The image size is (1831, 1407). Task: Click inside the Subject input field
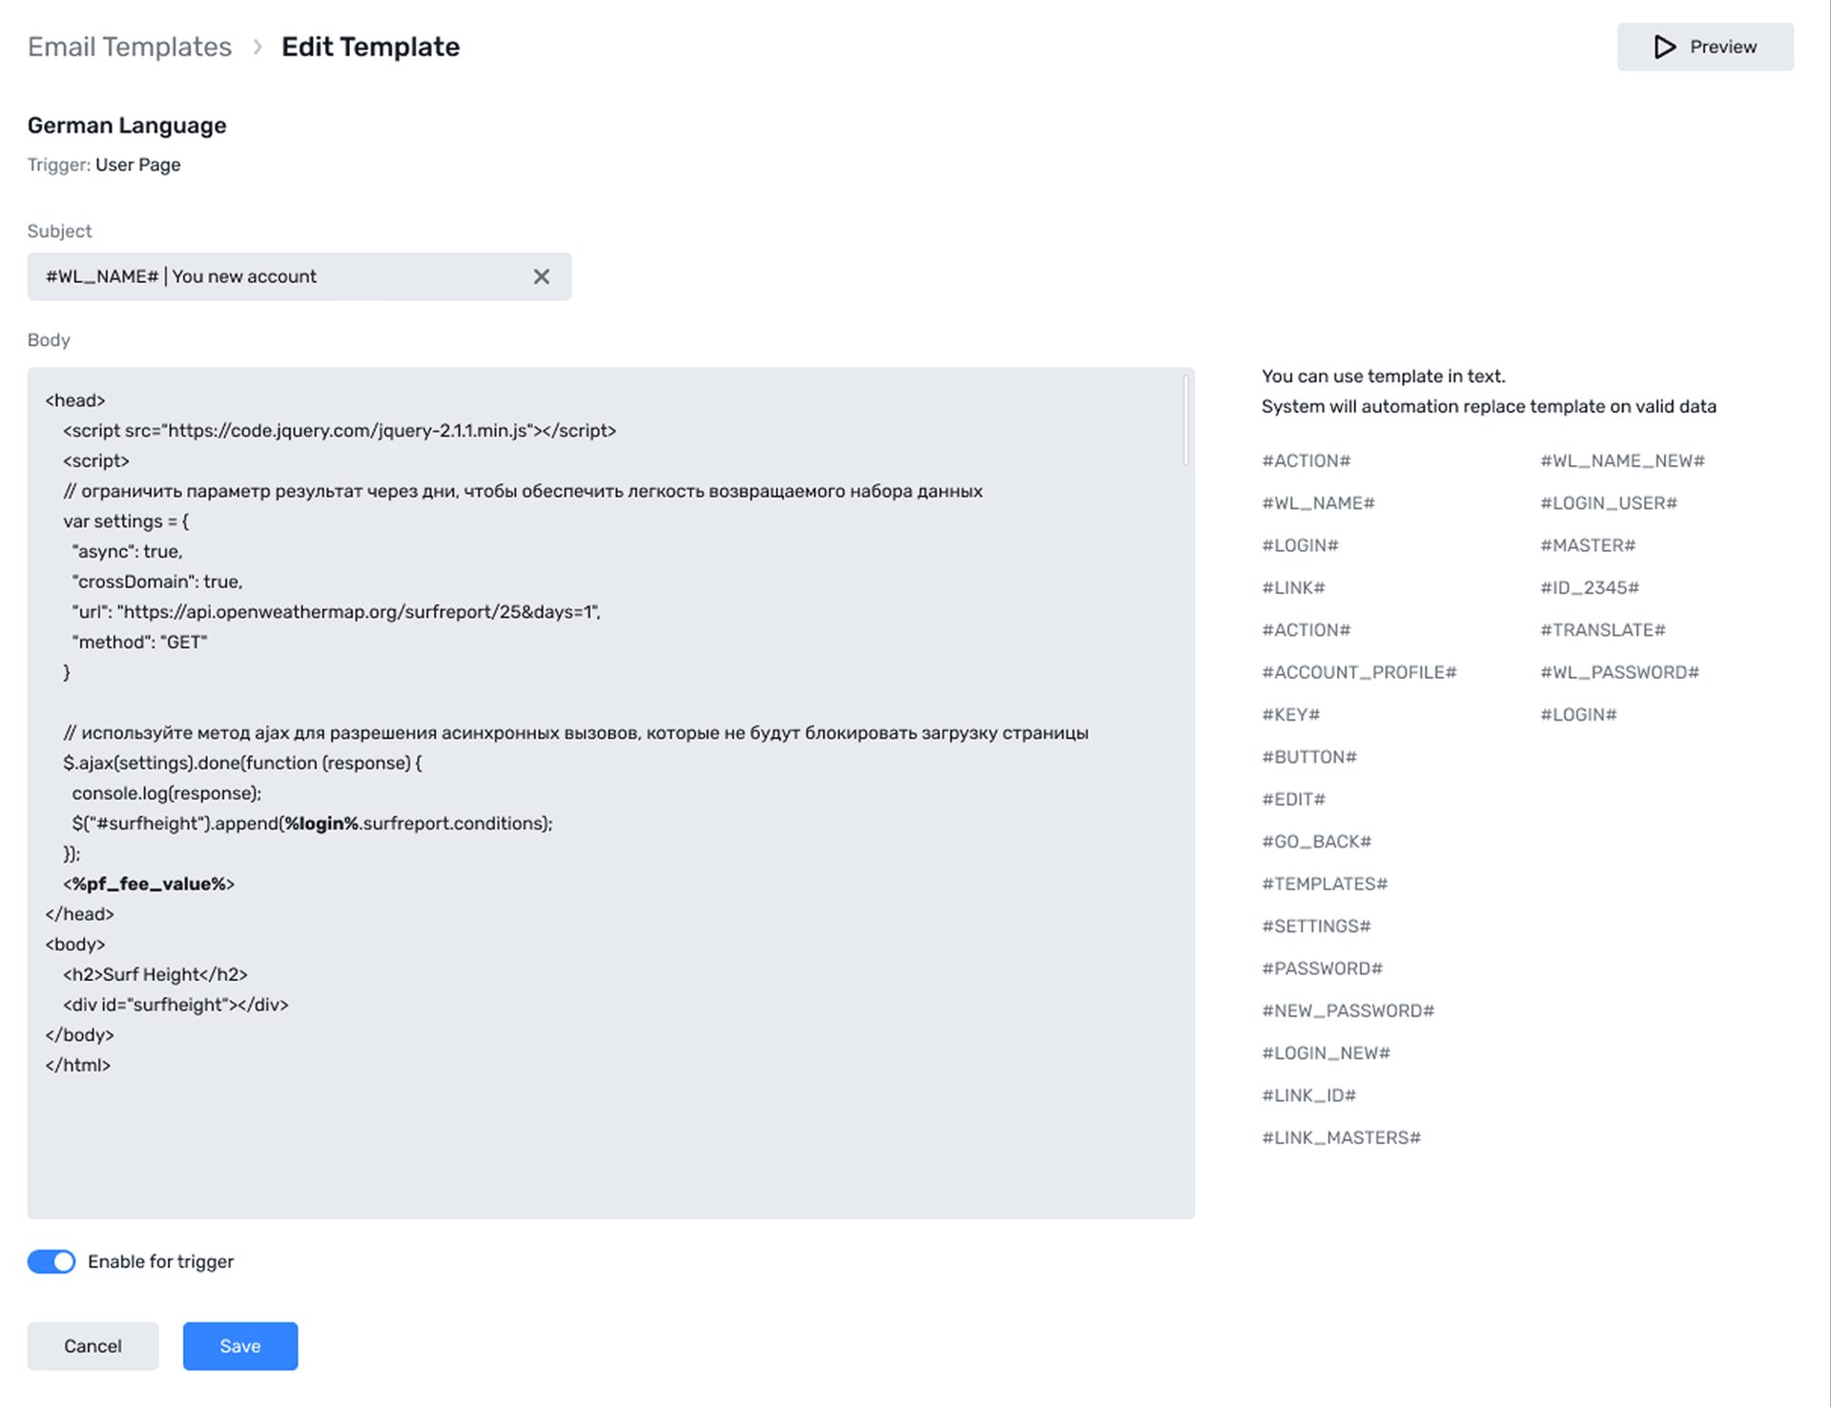coord(286,276)
